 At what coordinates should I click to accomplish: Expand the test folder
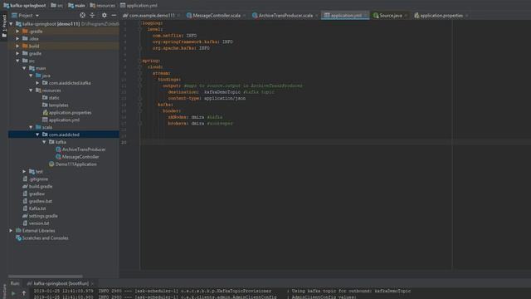tap(24, 172)
